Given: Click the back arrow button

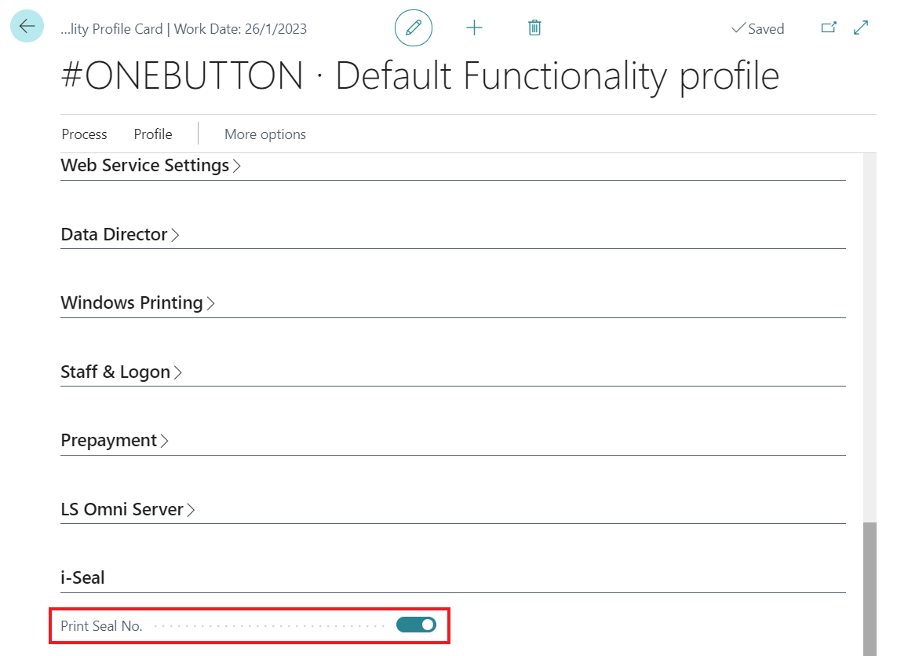Looking at the screenshot, I should tap(27, 27).
